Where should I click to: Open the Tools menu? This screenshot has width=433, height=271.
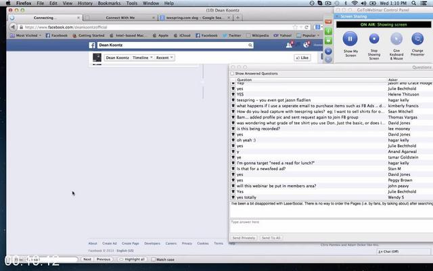coord(132,3)
